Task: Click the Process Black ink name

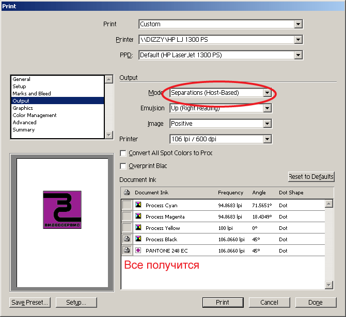Action: coord(161,240)
